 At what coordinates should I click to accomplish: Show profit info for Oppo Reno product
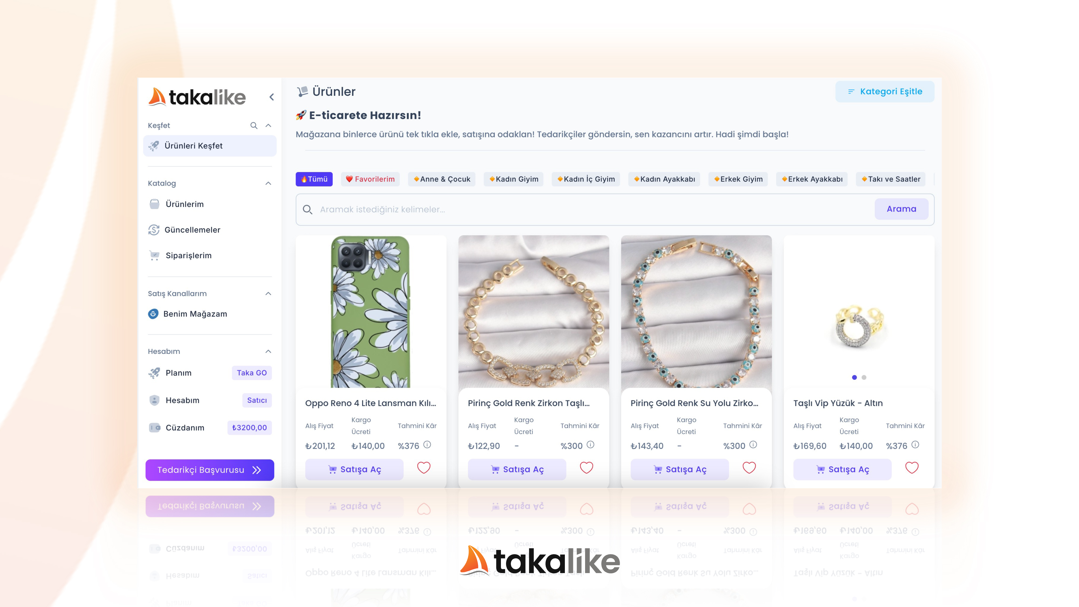click(427, 445)
